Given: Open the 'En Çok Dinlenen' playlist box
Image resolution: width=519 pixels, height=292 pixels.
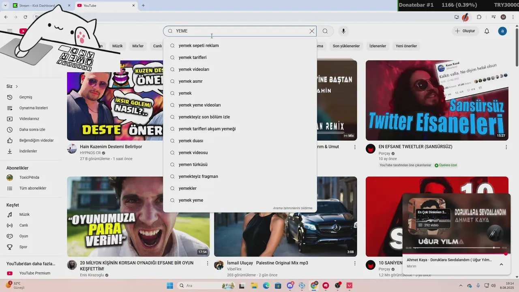Looking at the screenshot, I should pyautogui.click(x=433, y=219).
